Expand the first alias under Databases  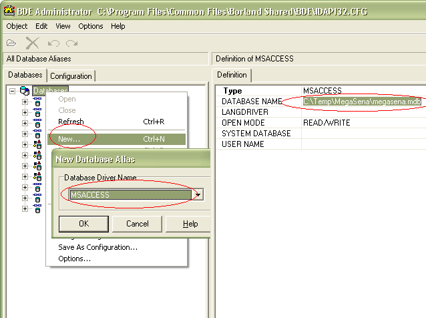(25, 102)
